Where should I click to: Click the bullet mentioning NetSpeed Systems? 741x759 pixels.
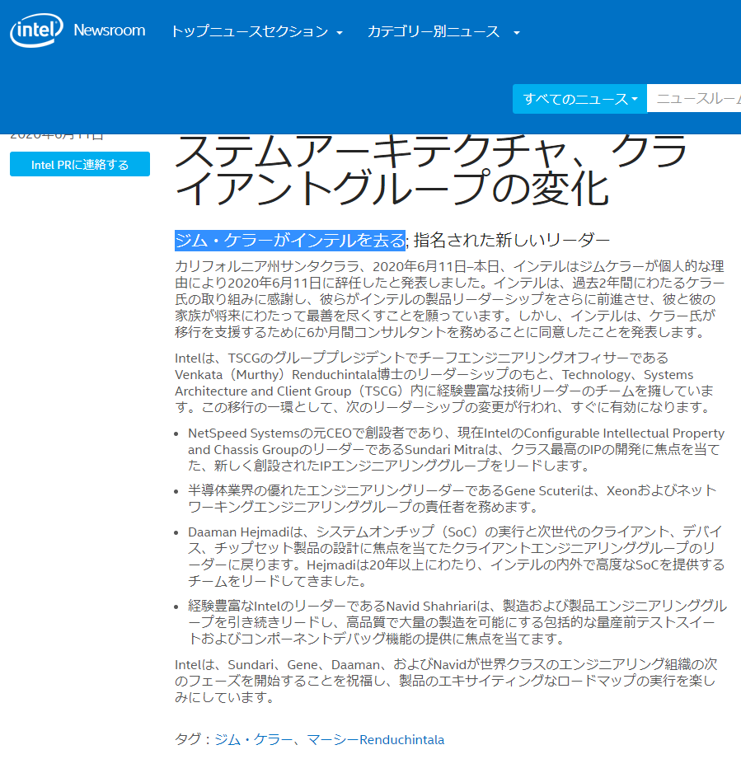point(456,449)
